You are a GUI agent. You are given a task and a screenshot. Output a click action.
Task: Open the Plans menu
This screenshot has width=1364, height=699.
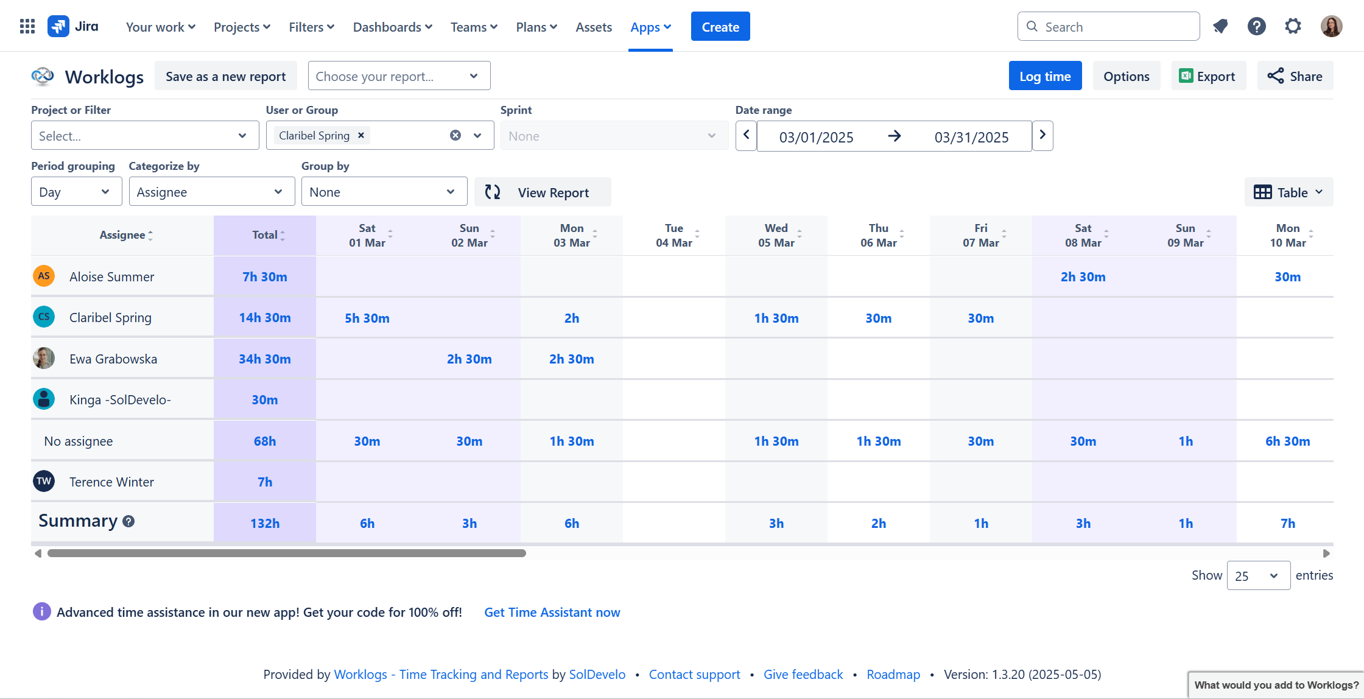(536, 27)
